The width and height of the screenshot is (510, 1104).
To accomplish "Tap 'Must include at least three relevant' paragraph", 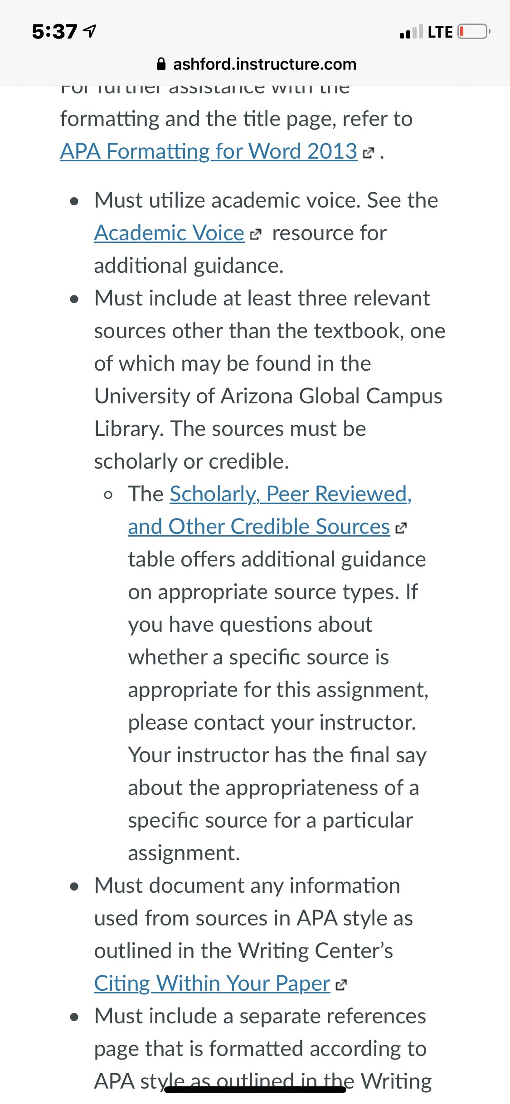I will click(x=270, y=380).
